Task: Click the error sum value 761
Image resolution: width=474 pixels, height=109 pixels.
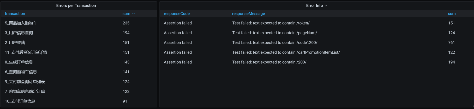Action: pos(451,43)
